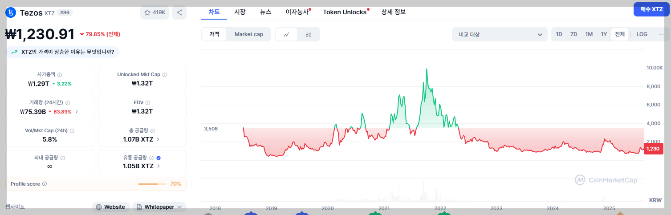Click the Tezos coin logo
Screen dimensions: 671x215
[11, 12]
